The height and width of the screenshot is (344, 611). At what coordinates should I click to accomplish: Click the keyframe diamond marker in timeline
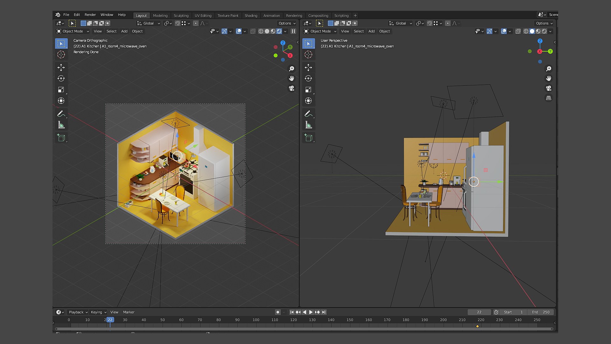coord(477,326)
